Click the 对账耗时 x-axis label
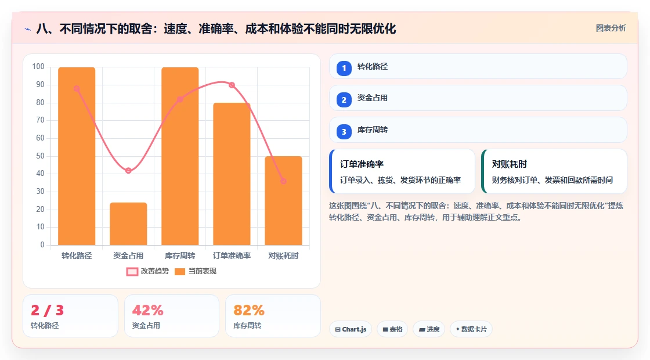This screenshot has width=650, height=360. [284, 255]
